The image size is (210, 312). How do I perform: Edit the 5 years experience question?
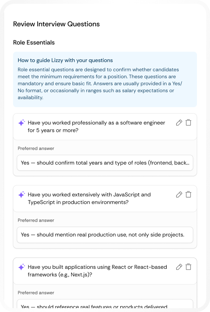pos(179,122)
